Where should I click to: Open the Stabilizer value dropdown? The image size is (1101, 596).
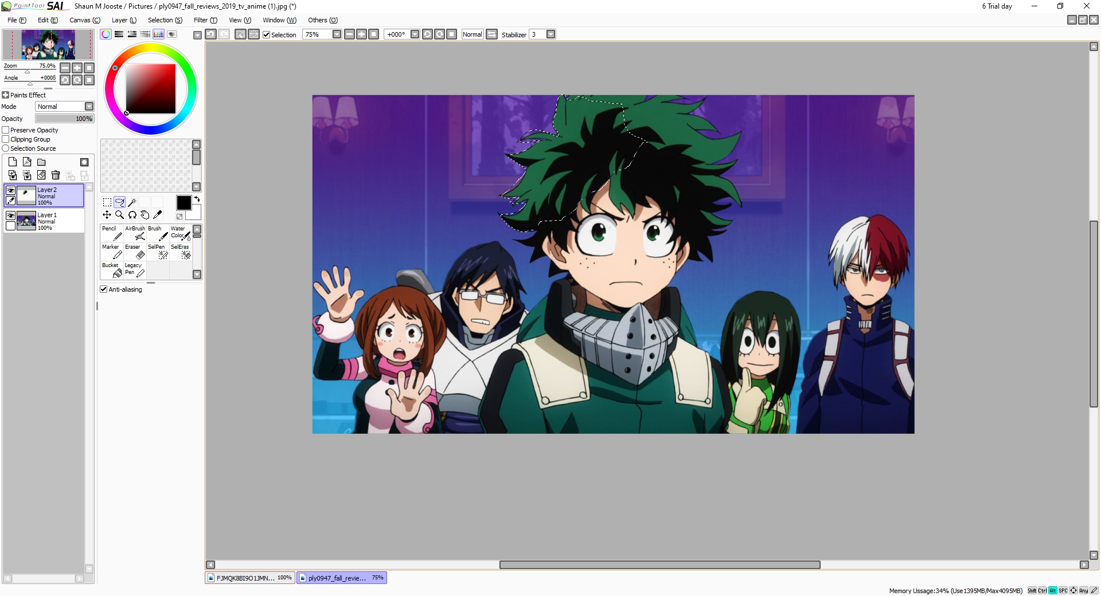(550, 34)
